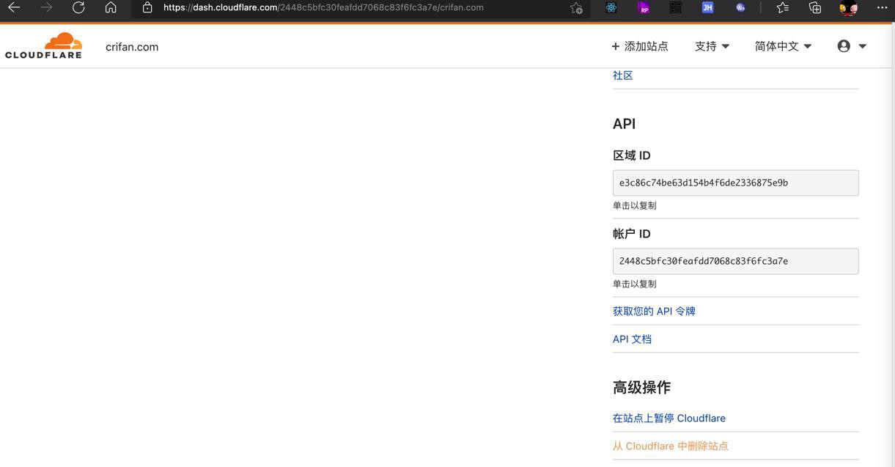Open the browser home page
This screenshot has height=467, width=895.
pyautogui.click(x=111, y=7)
